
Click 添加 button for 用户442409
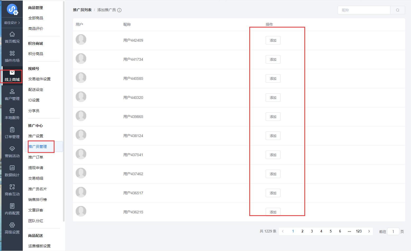pyautogui.click(x=273, y=40)
